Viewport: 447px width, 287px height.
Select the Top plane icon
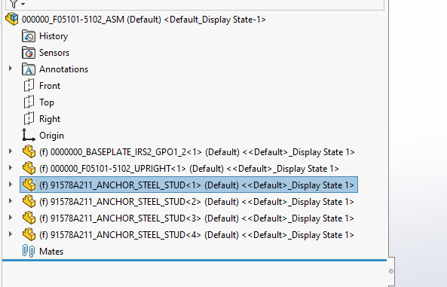coord(29,102)
